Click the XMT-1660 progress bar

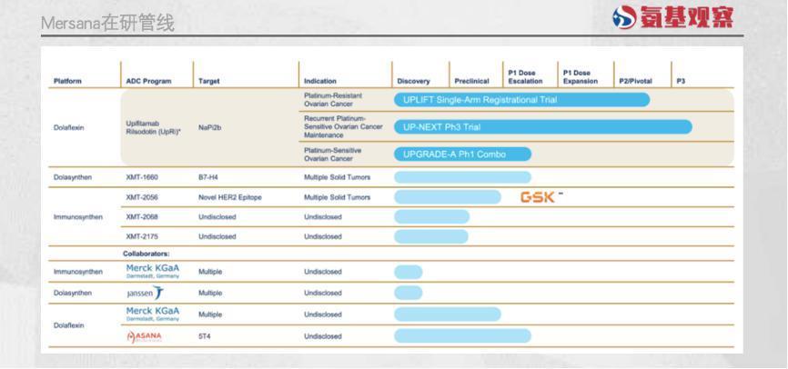(462, 177)
